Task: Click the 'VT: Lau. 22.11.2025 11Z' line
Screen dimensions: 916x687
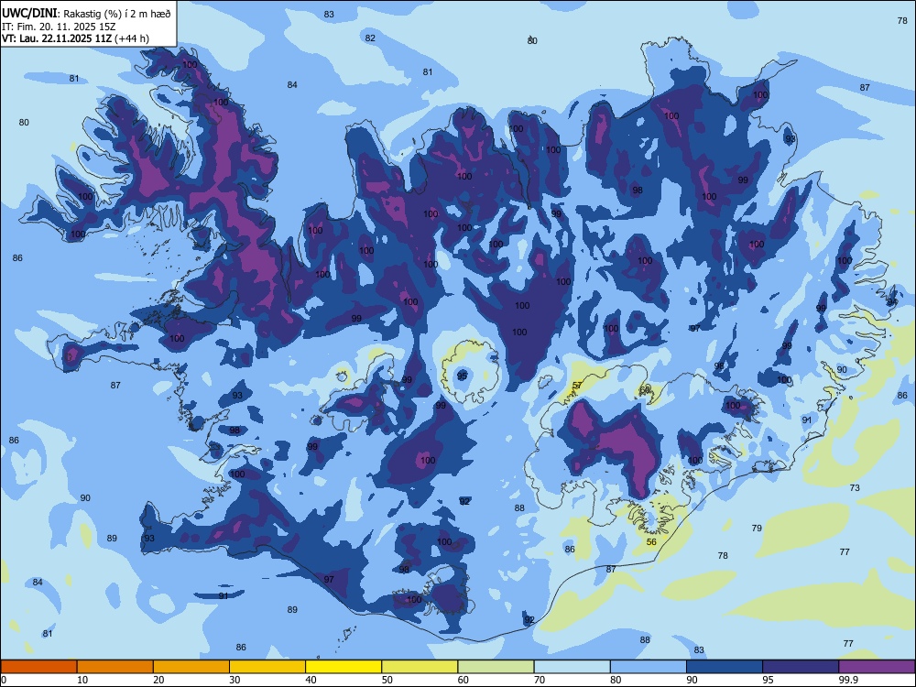Action: click(57, 38)
